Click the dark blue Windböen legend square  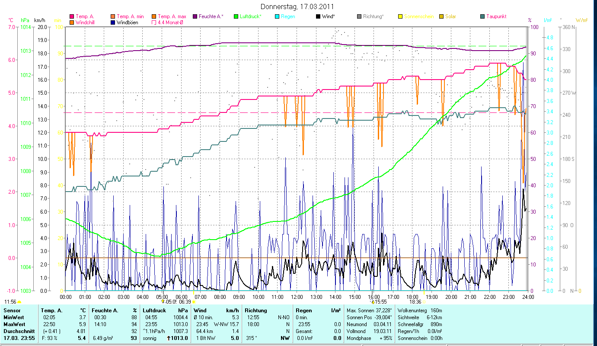pos(113,22)
